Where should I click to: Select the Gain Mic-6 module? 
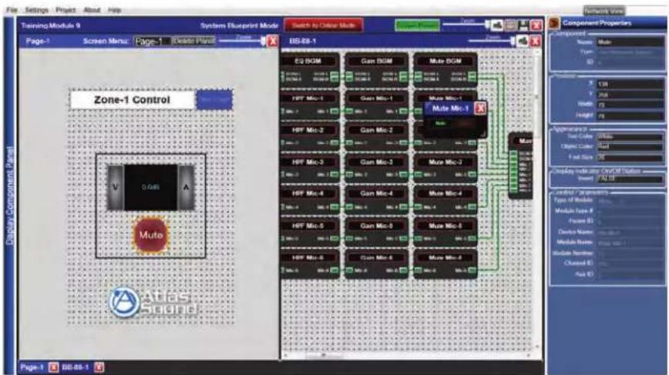coord(376,264)
